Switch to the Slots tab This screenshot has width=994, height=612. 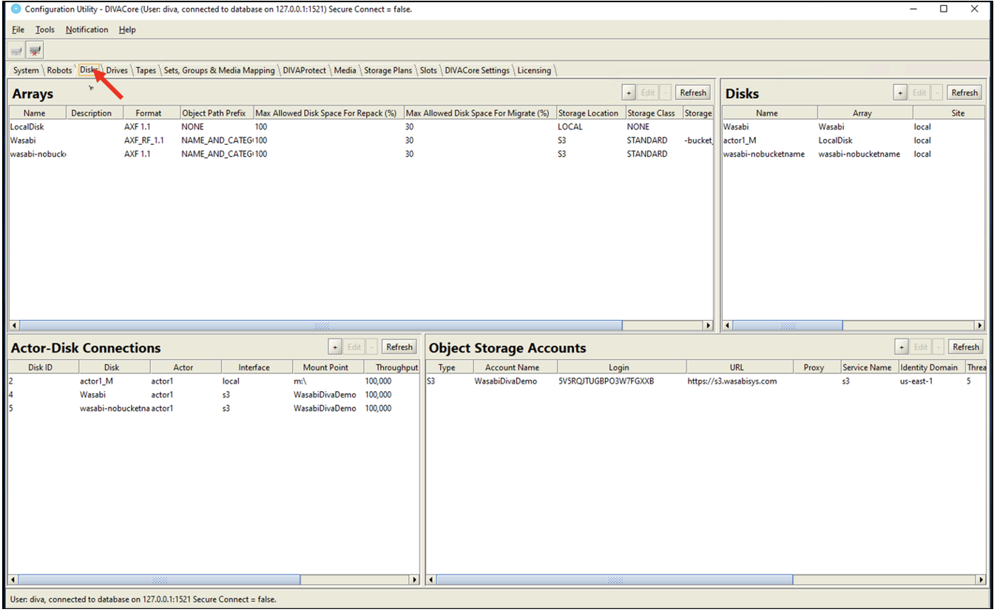(x=428, y=70)
